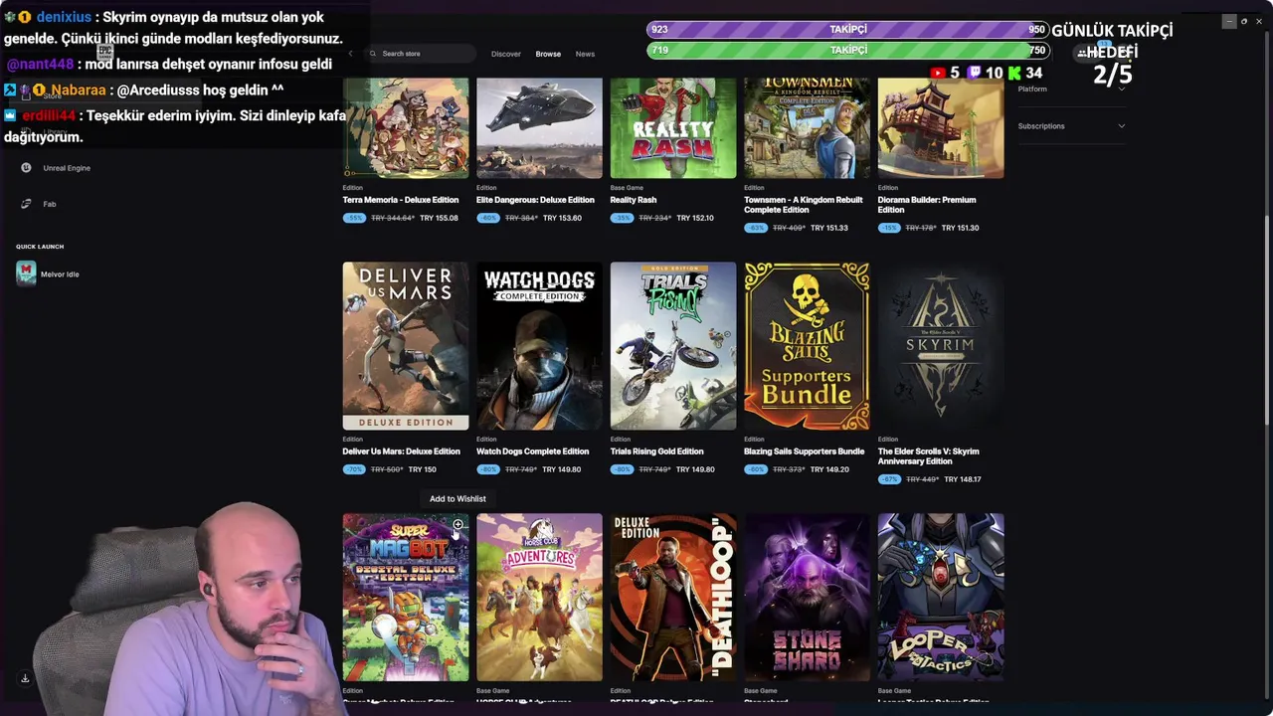Click the Trials Rising Gold Edition title
The image size is (1273, 716).
(657, 451)
